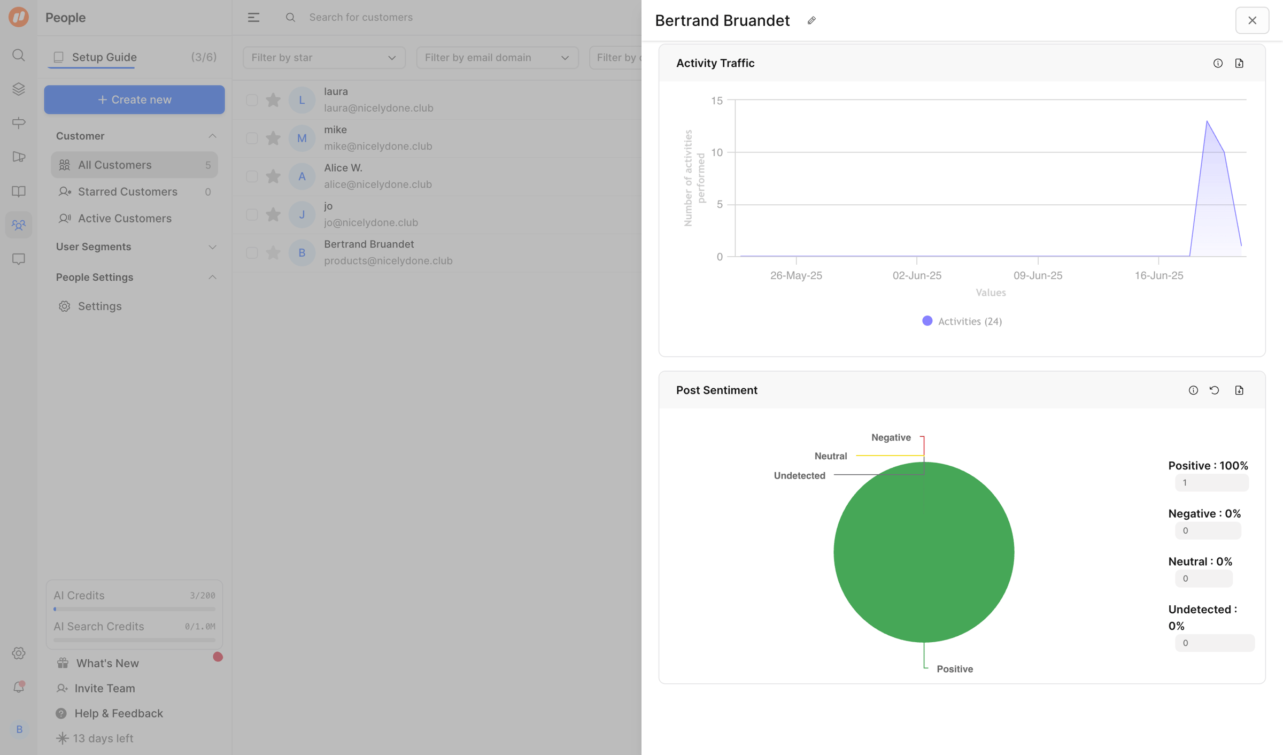
Task: Tick the checkbox for Bertrand Bruandet
Action: point(252,252)
